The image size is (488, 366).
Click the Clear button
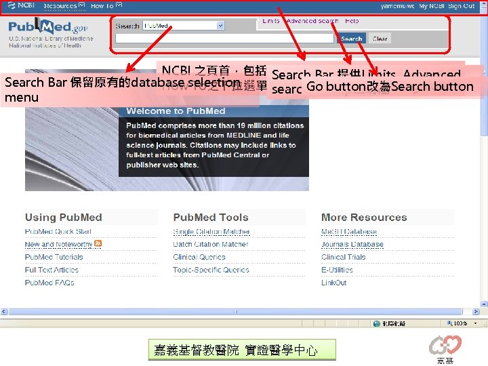point(380,39)
